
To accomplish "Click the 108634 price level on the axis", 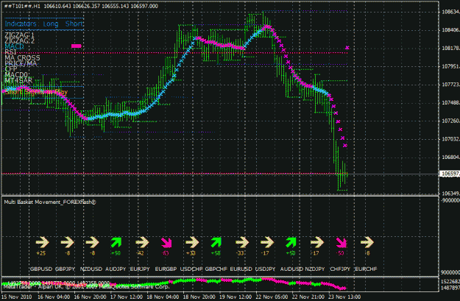I will [450, 12].
